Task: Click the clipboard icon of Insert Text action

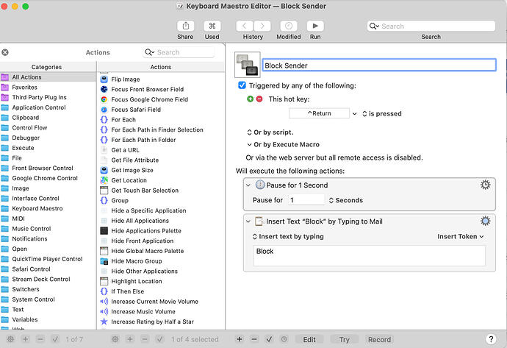Action: coord(259,221)
